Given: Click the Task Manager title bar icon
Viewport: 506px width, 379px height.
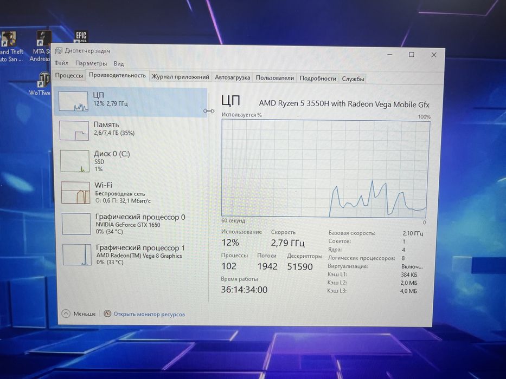Looking at the screenshot, I should 59,50.
